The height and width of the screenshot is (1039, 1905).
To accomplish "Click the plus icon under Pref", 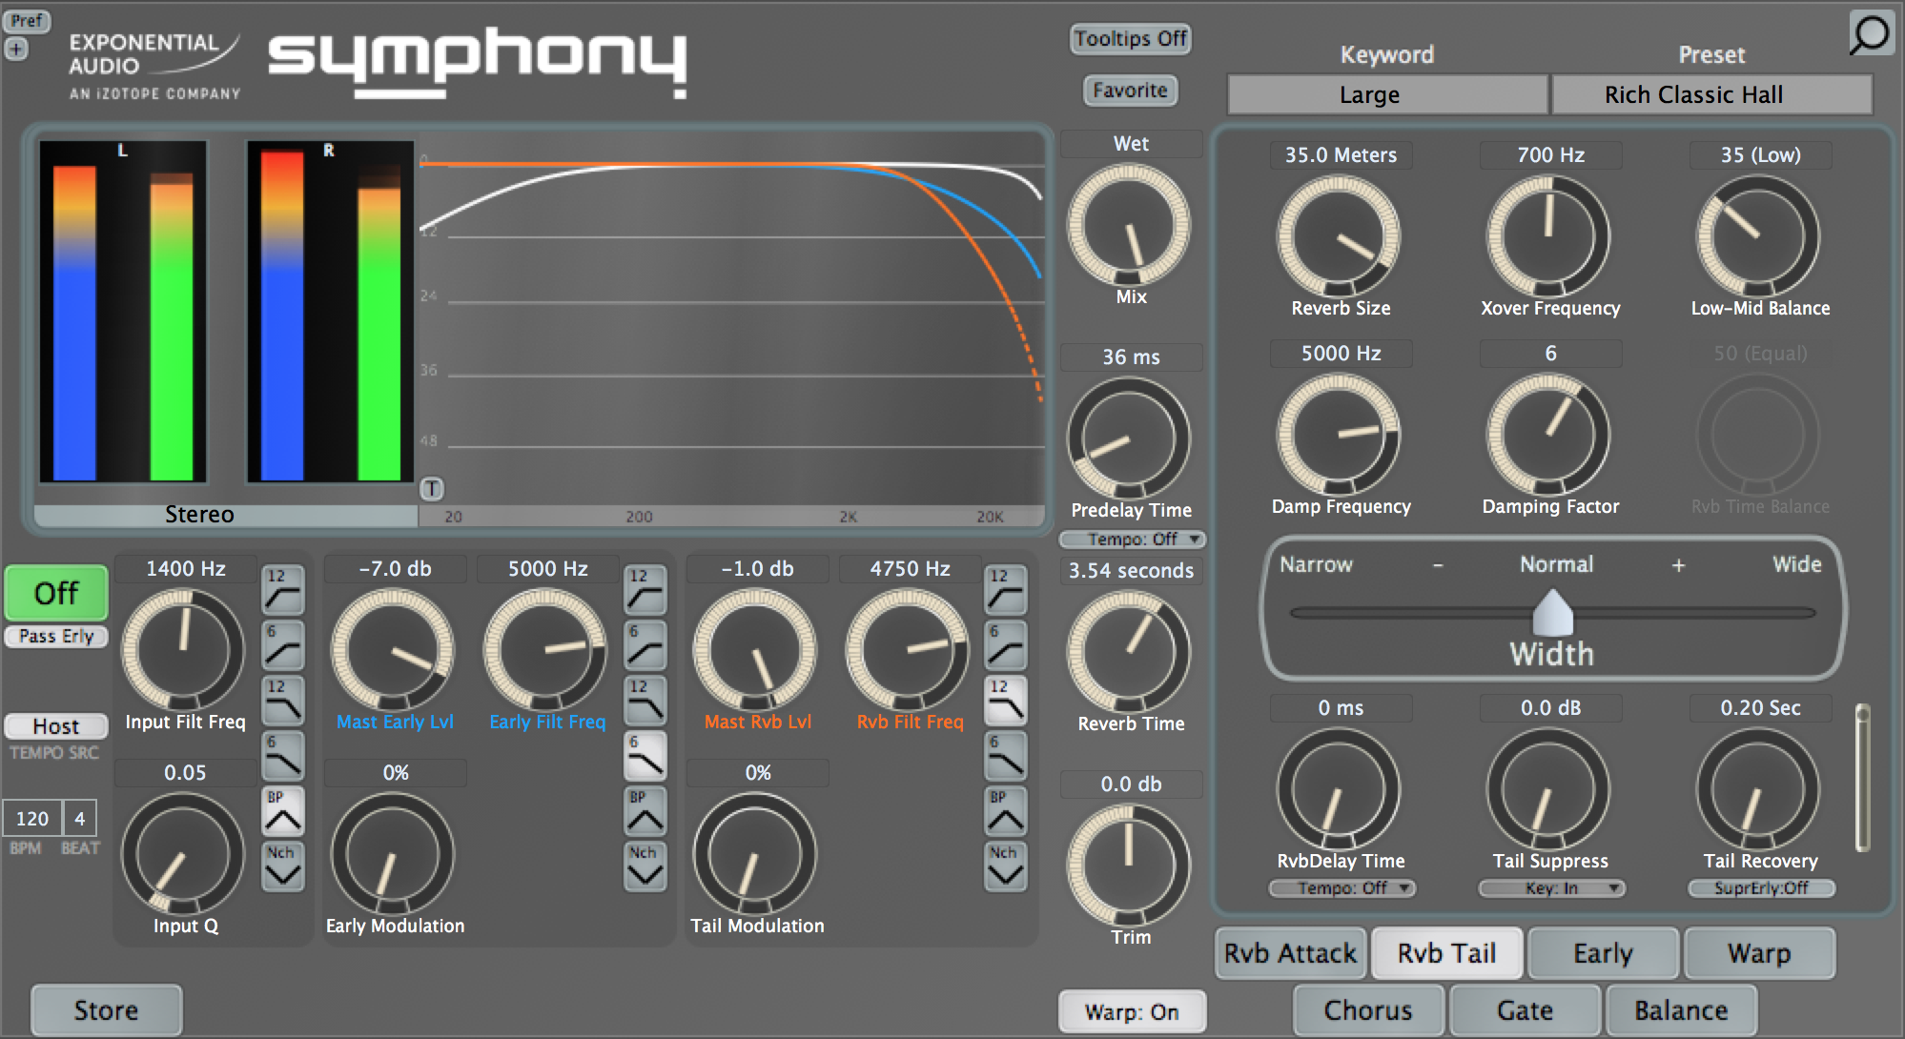I will (16, 49).
